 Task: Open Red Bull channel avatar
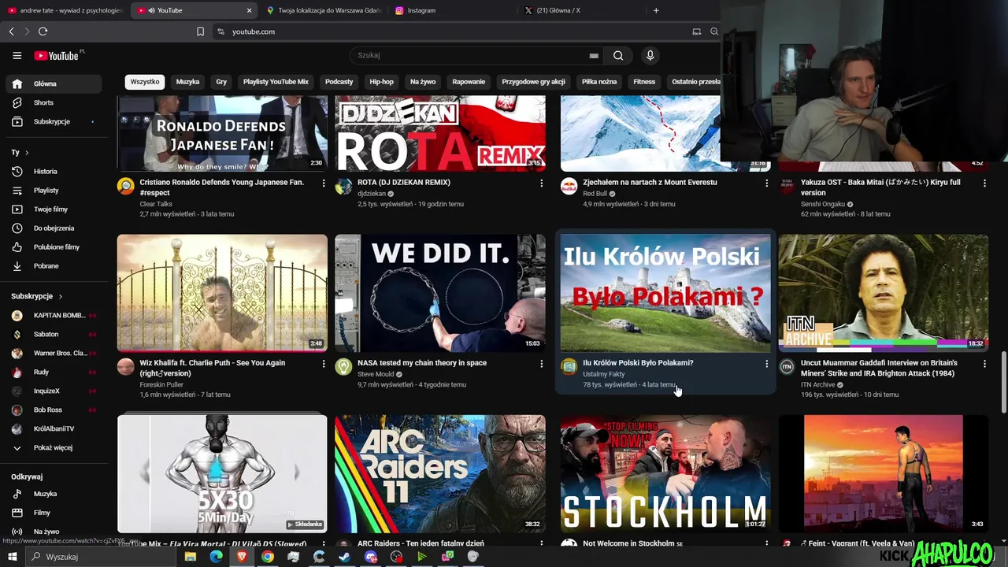(569, 187)
